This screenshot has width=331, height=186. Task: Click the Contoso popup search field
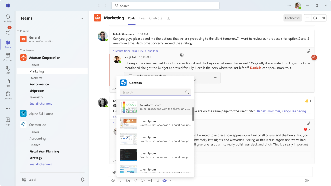pyautogui.click(x=153, y=92)
